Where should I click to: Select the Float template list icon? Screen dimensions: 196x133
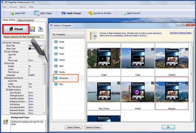coord(56,48)
